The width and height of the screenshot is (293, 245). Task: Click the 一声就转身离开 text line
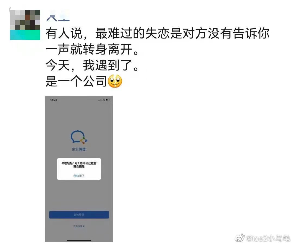(92, 49)
